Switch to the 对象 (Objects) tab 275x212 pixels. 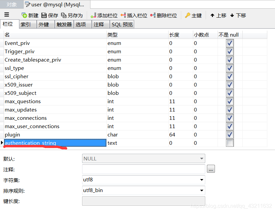coord(12,4)
